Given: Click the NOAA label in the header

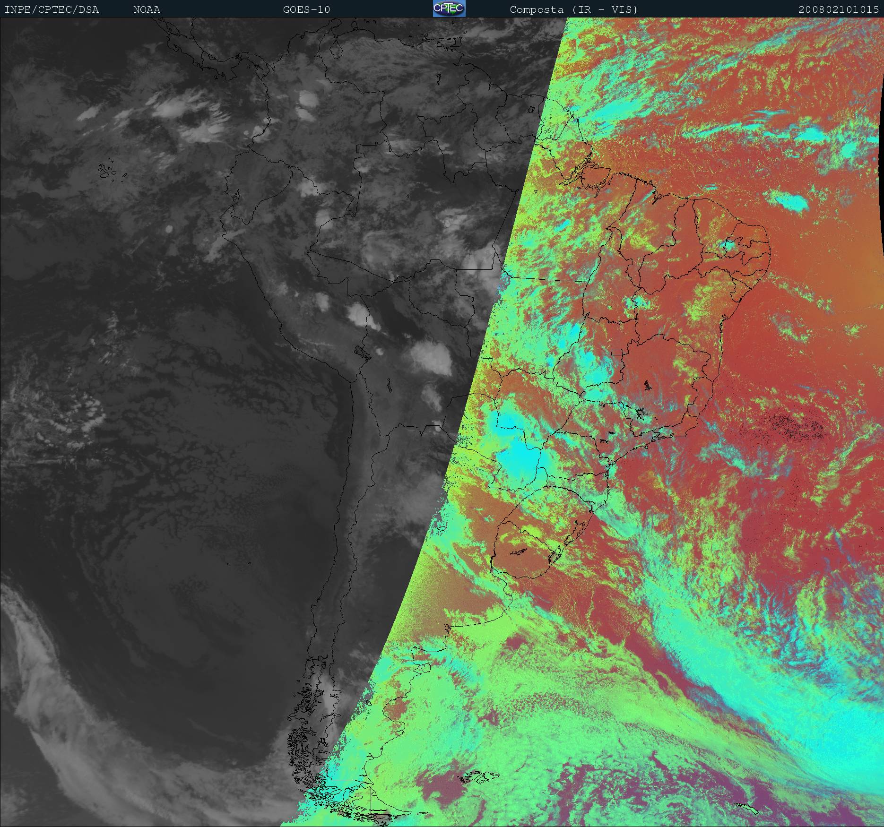Looking at the screenshot, I should 147,9.
